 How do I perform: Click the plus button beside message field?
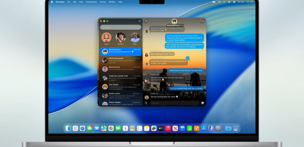(146, 103)
